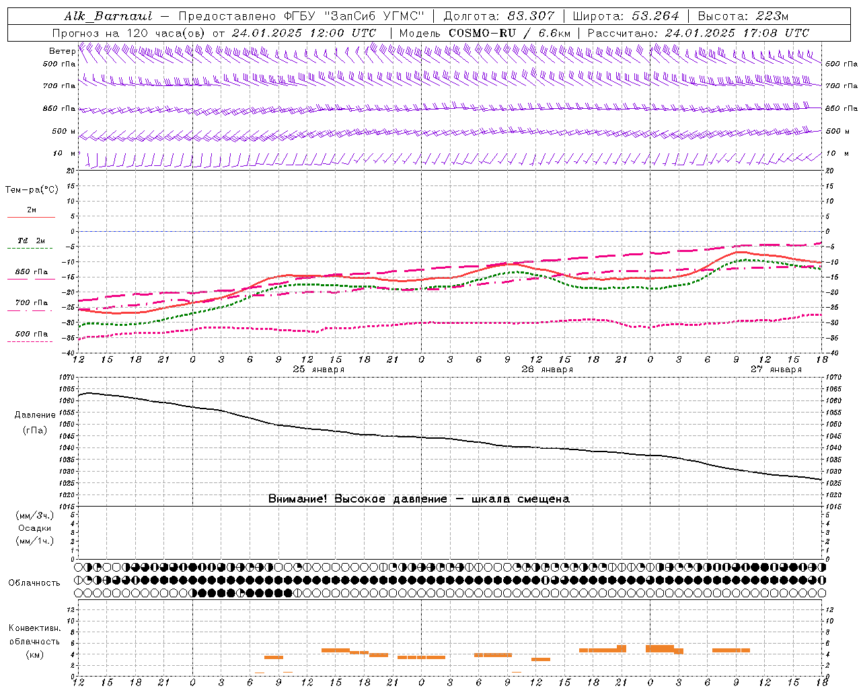Click the '26 января' date label

click(548, 370)
